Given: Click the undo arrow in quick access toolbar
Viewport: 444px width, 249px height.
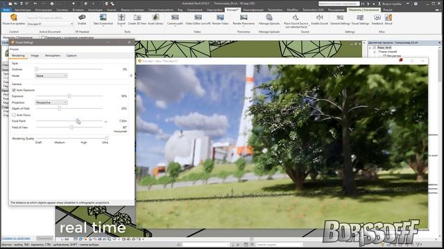Looking at the screenshot, I should pos(35,3).
